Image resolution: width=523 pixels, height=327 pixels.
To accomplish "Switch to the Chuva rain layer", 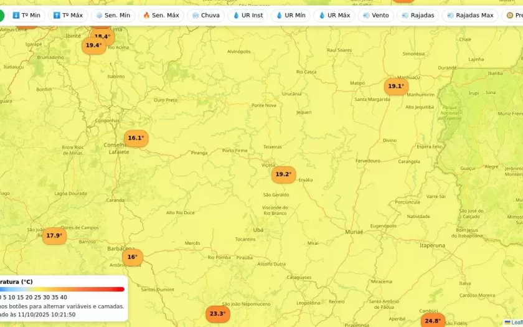I will pos(205,15).
